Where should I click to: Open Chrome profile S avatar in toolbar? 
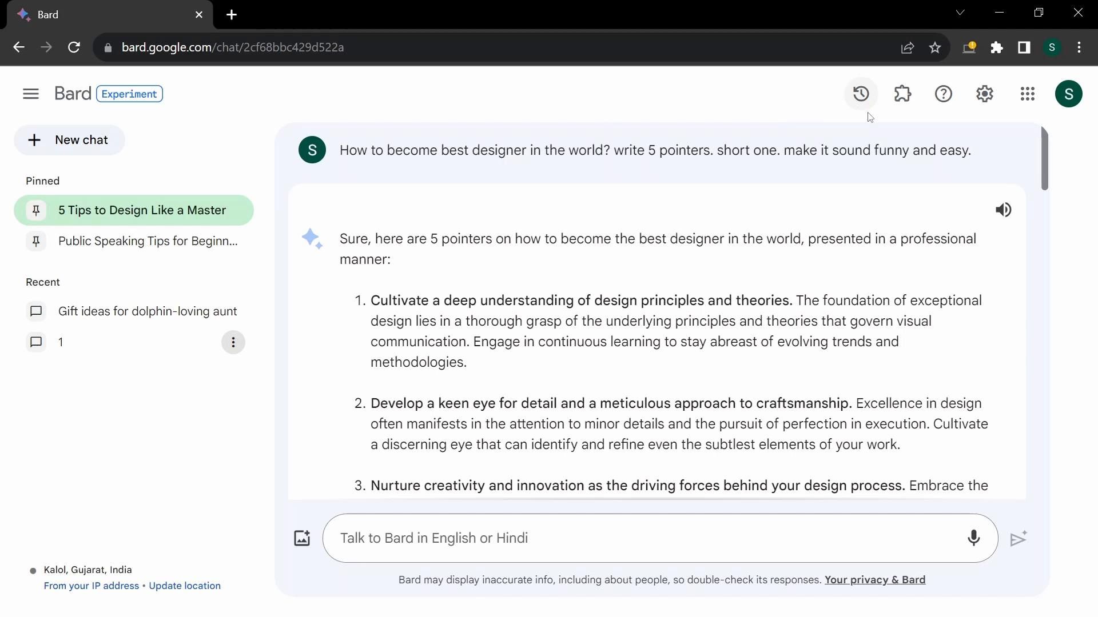[x=1052, y=47]
